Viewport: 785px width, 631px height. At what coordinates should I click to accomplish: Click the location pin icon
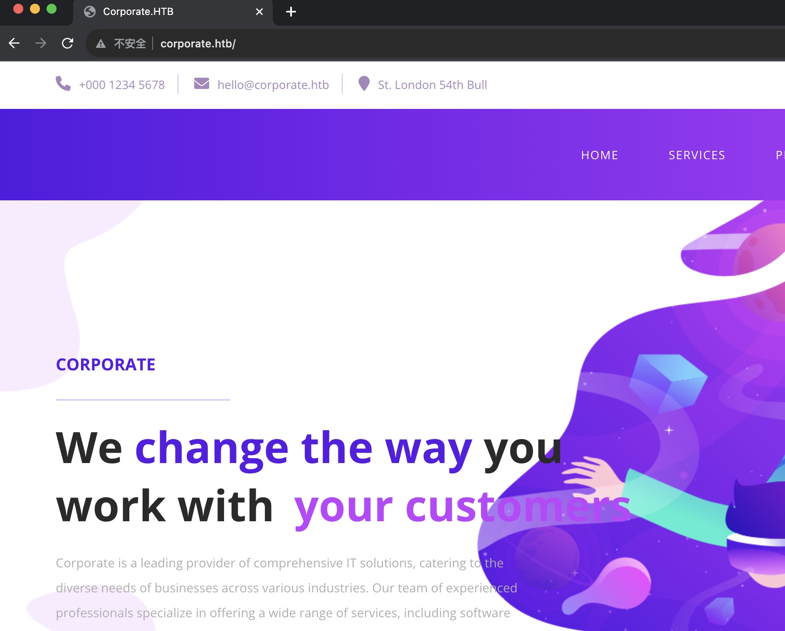tap(364, 84)
